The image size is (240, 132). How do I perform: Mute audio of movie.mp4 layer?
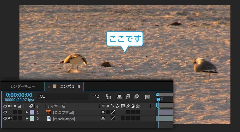point(10,118)
